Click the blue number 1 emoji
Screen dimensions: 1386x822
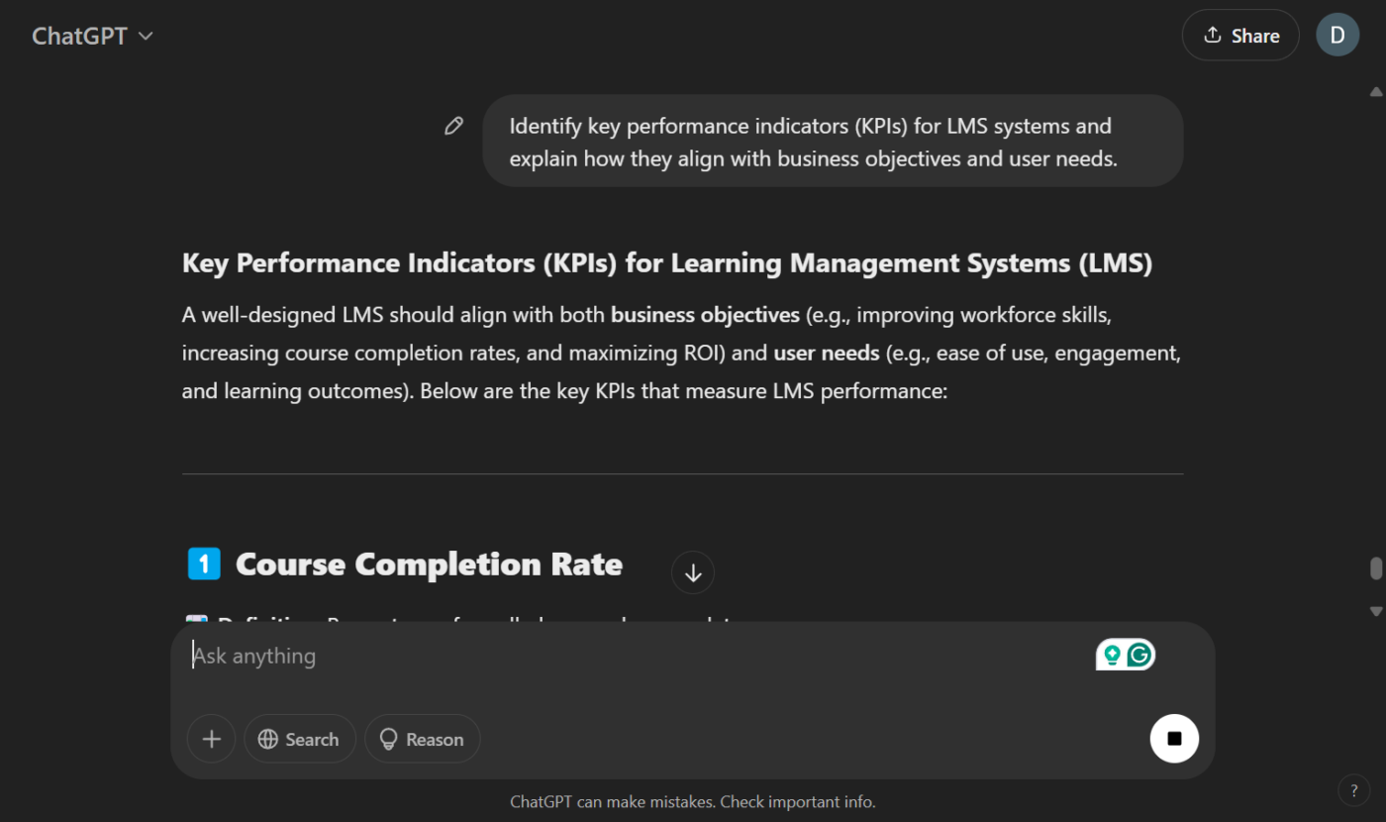click(x=204, y=564)
